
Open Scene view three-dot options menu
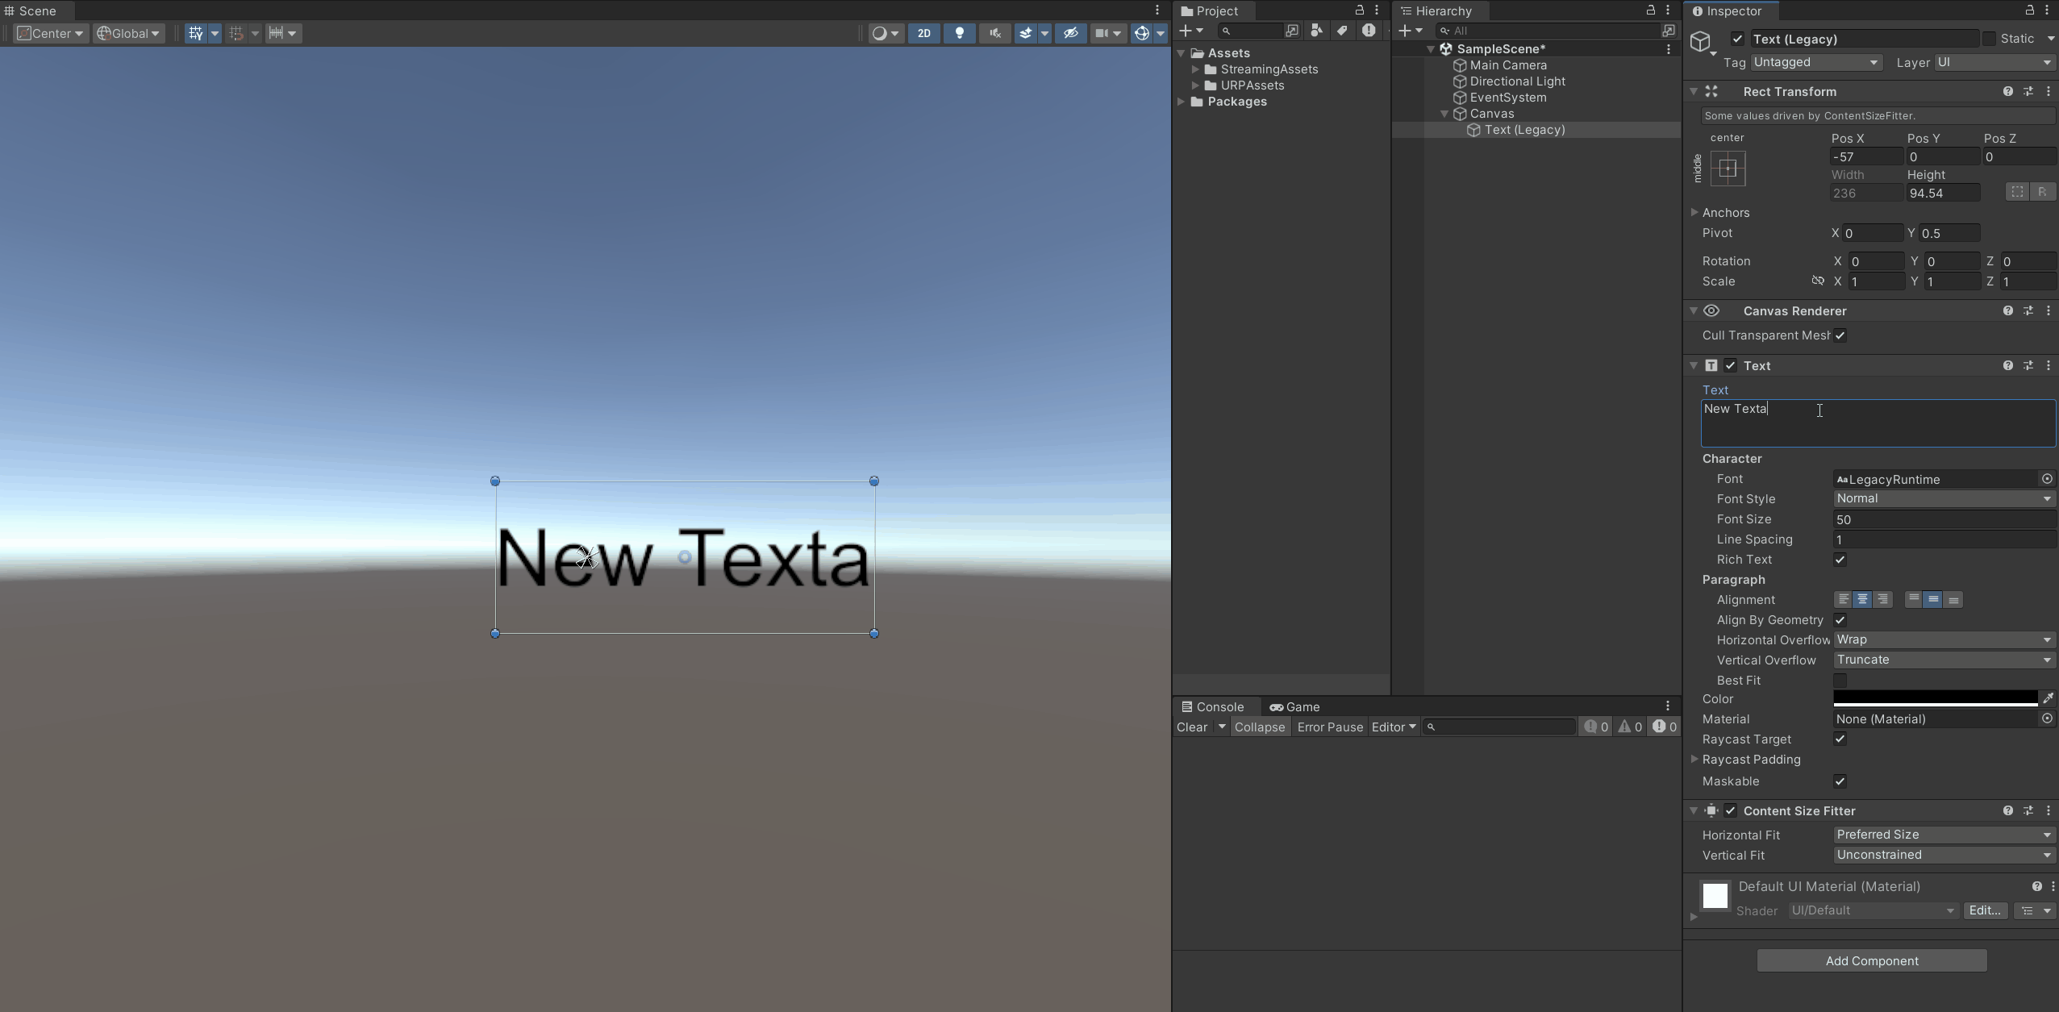1157,10
